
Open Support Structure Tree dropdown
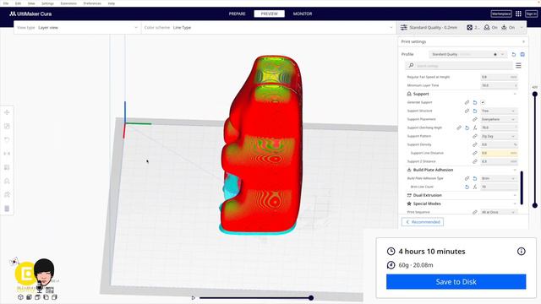499,111
